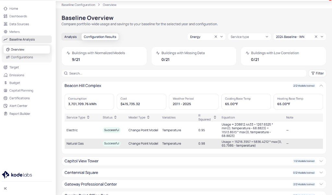This screenshot has width=332, height=195.
Task: Expand the Centennial Square section chevron
Action: pyautogui.click(x=321, y=173)
